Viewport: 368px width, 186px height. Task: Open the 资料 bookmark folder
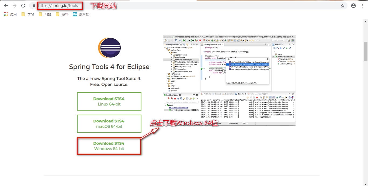click(62, 14)
